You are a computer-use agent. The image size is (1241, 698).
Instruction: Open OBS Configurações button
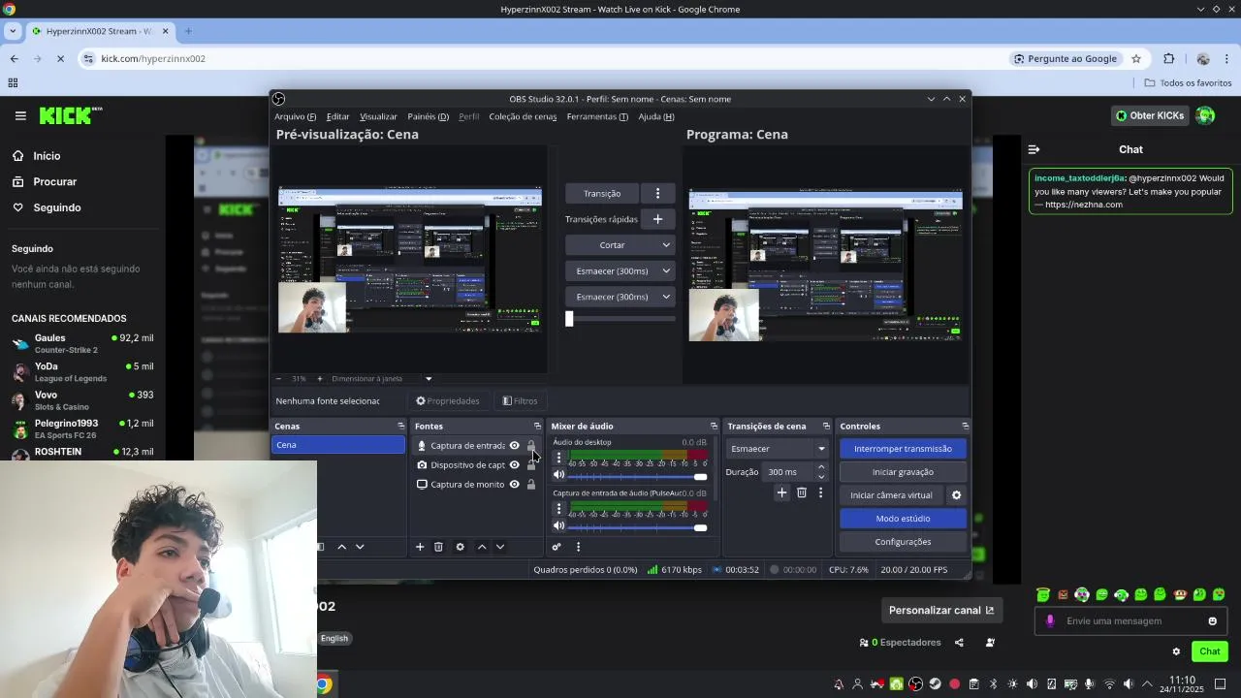pos(903,542)
